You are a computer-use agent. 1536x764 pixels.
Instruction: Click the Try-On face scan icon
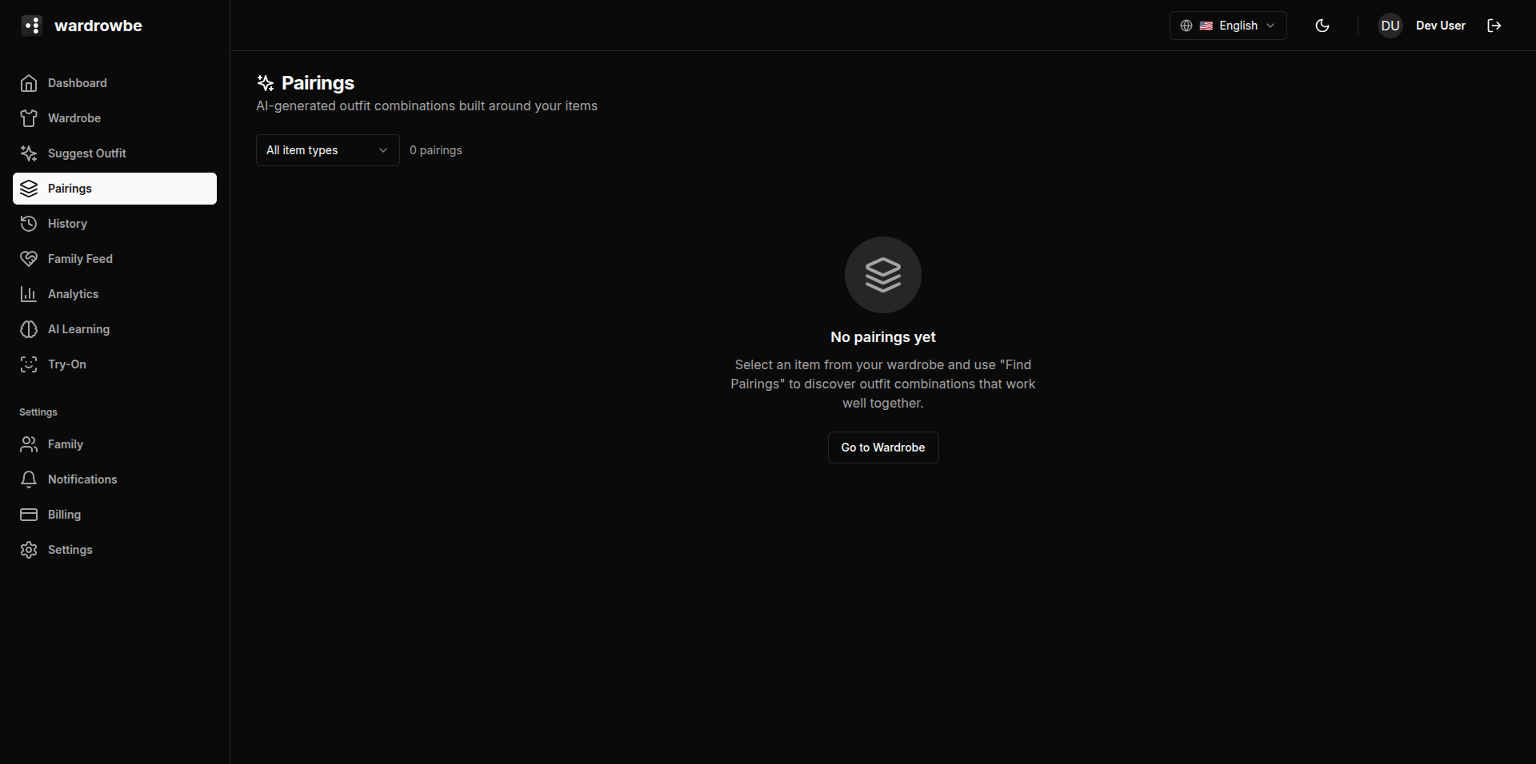(x=29, y=364)
